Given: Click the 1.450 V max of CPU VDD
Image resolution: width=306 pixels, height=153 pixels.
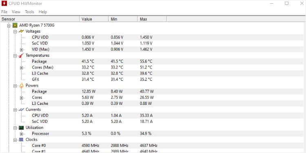Looking at the screenshot, I should click(146, 37).
